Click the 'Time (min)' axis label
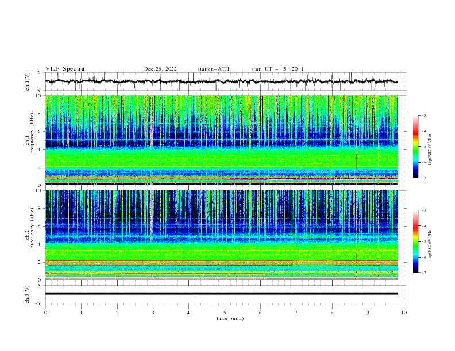The width and height of the screenshot is (455, 351). pyautogui.click(x=230, y=318)
